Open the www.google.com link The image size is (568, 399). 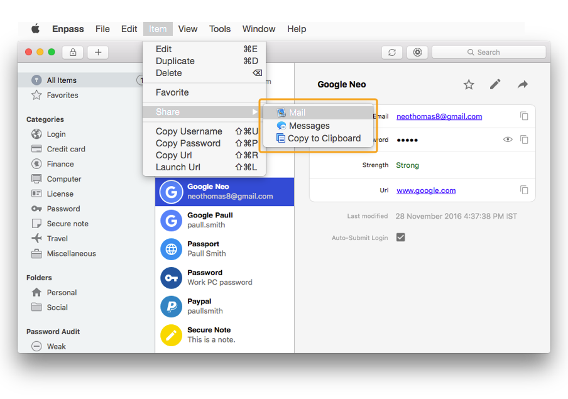(426, 190)
